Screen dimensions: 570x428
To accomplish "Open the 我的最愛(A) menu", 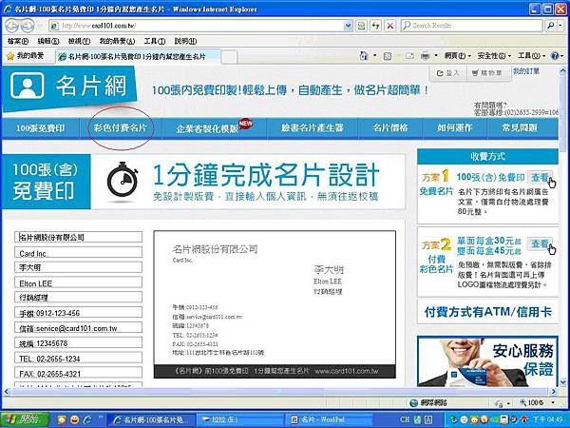I will [x=117, y=41].
